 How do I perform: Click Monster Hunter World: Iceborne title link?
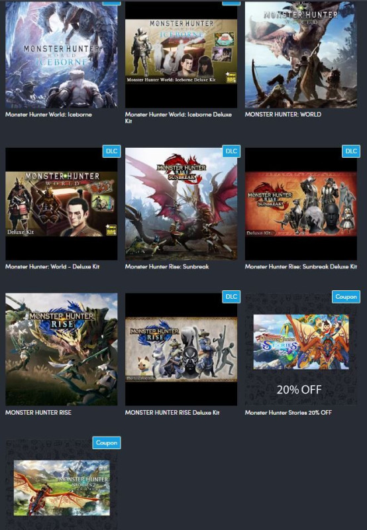tap(48, 114)
